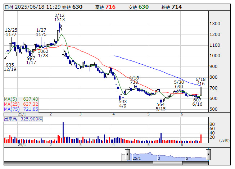The width and height of the screenshot is (235, 169).
Task: Click the 564 5/15 low label
Action: click(161, 106)
